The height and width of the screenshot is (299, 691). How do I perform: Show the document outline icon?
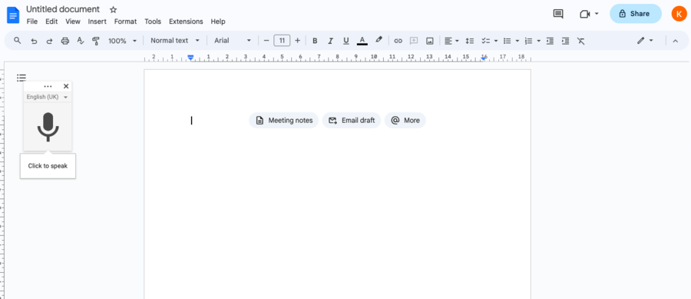[21, 78]
